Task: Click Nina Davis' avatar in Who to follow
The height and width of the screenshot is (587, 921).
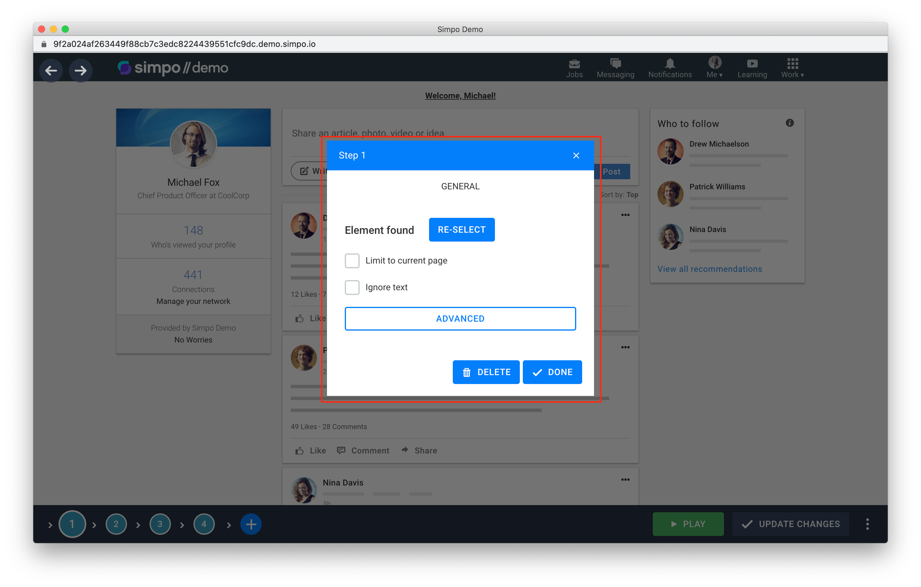Action: pyautogui.click(x=670, y=237)
